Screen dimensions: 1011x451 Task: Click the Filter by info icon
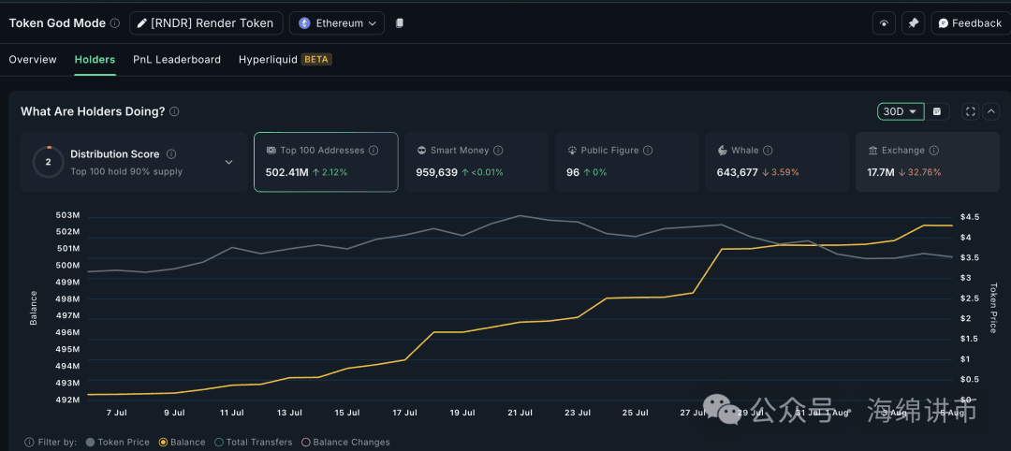pyautogui.click(x=29, y=442)
